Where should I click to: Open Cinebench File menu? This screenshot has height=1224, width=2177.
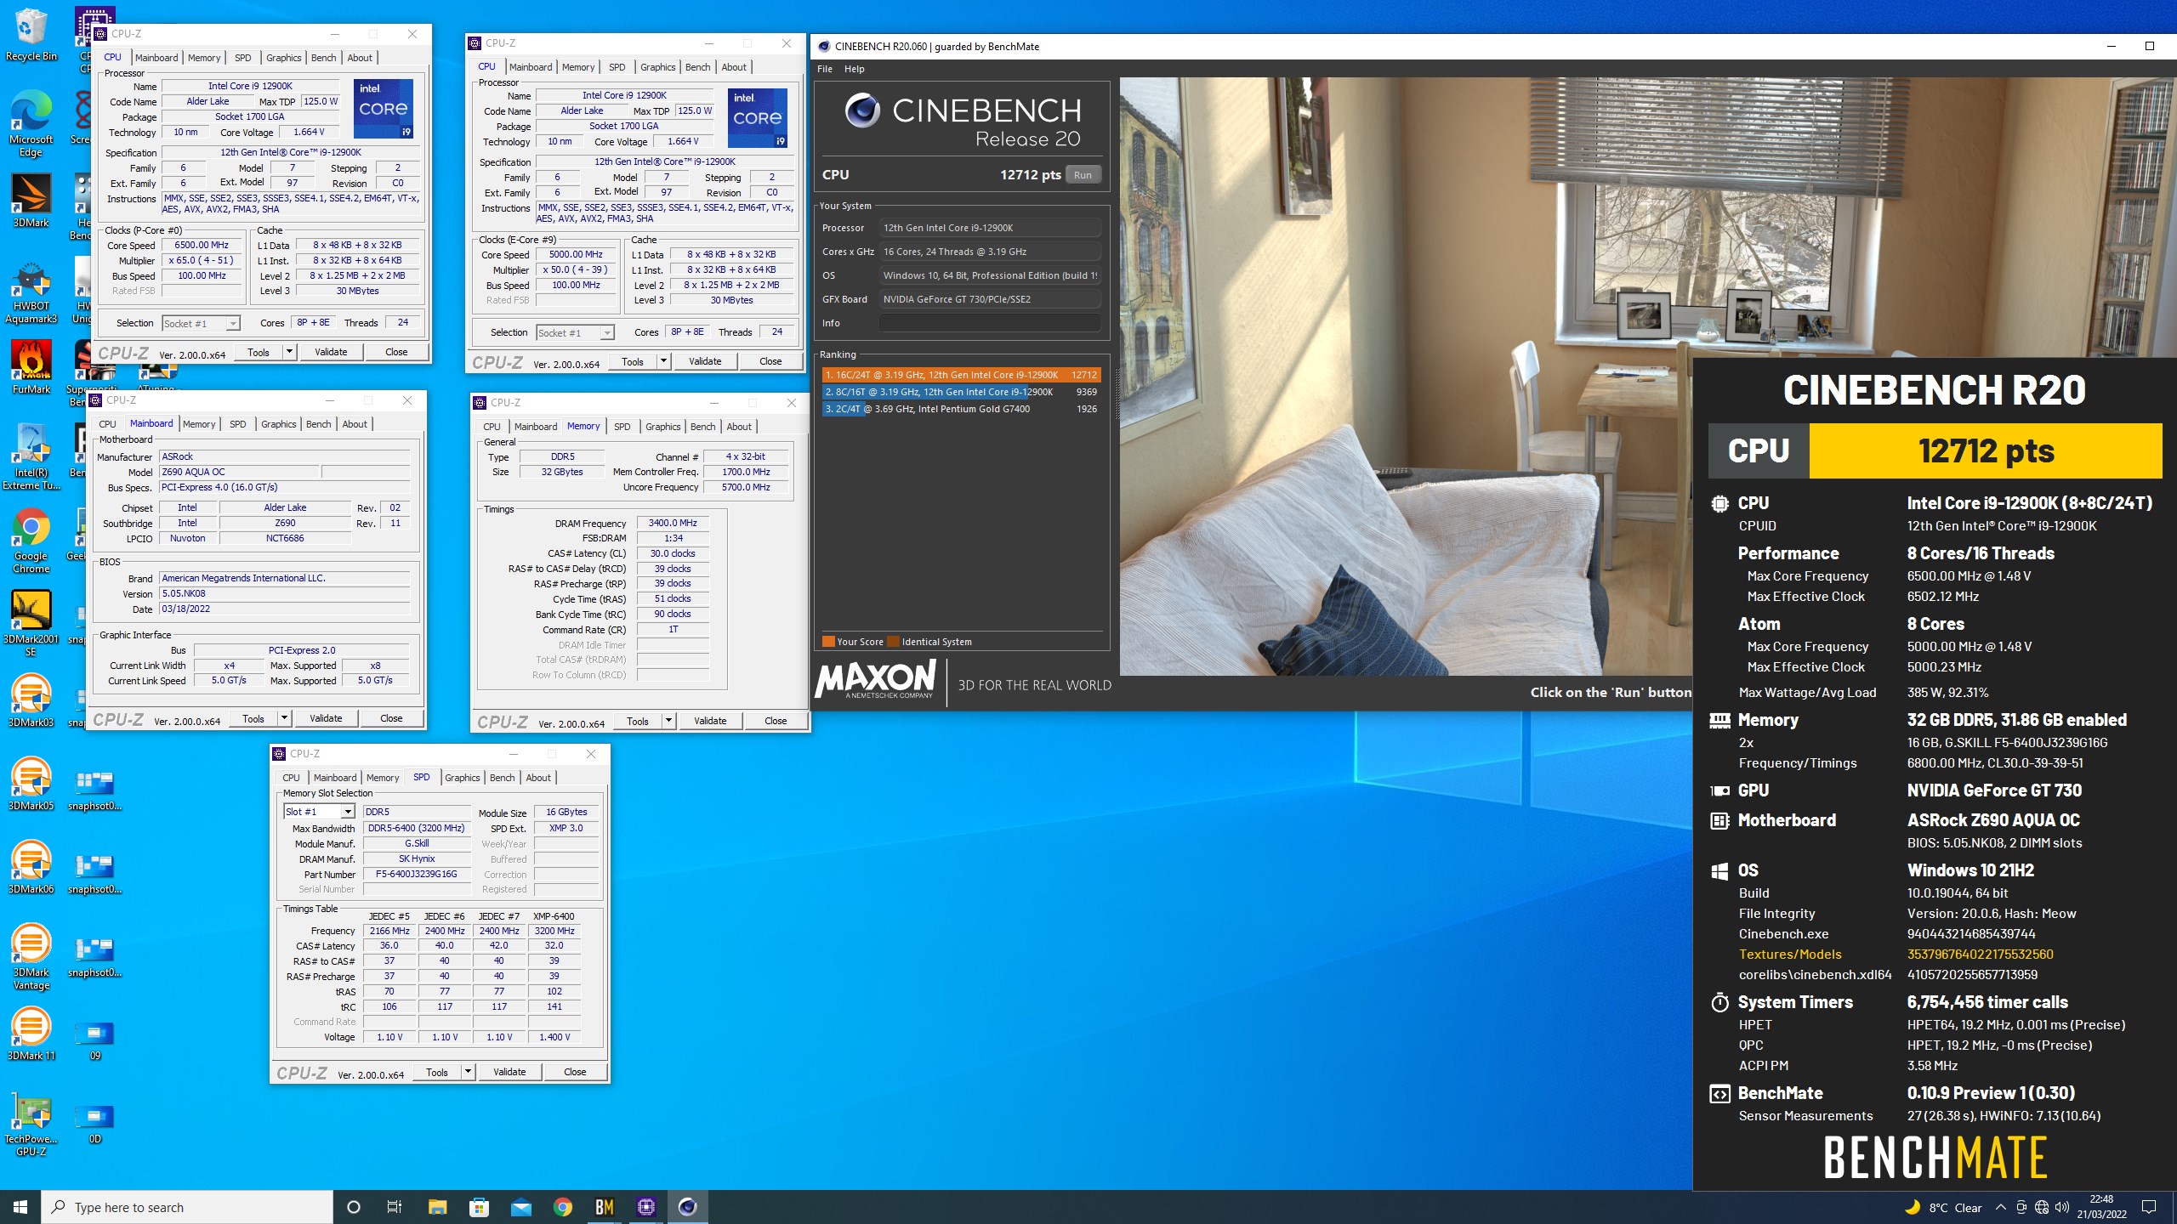click(x=825, y=69)
